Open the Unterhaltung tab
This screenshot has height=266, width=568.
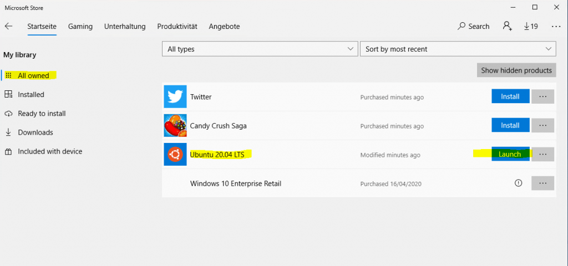[x=125, y=27]
